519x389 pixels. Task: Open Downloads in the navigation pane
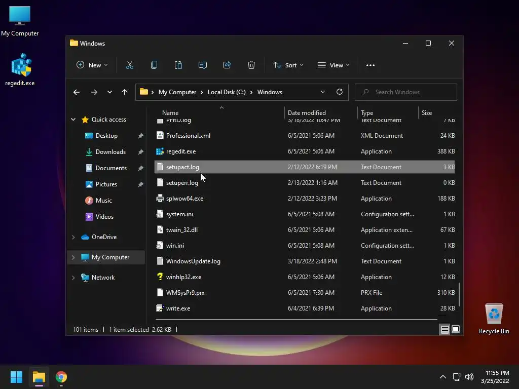click(110, 152)
